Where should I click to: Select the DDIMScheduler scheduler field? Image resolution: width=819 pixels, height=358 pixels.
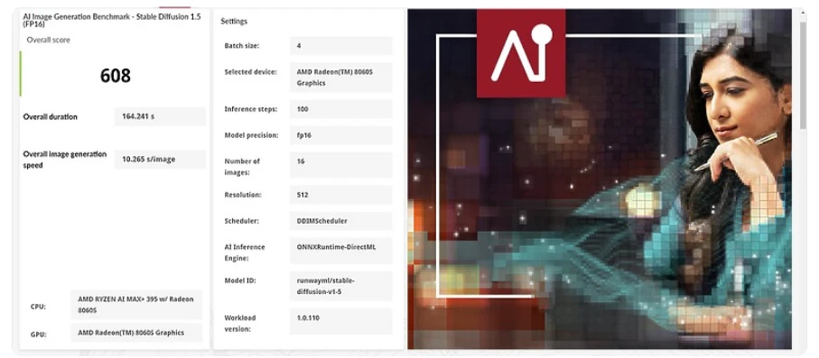pos(340,221)
